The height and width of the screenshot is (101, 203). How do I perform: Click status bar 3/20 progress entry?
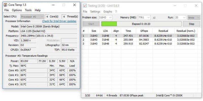click(88, 95)
